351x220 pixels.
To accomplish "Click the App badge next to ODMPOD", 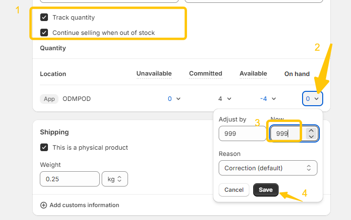I will click(x=49, y=99).
